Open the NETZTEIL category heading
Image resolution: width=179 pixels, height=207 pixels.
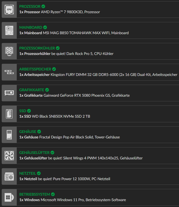coord(28,173)
